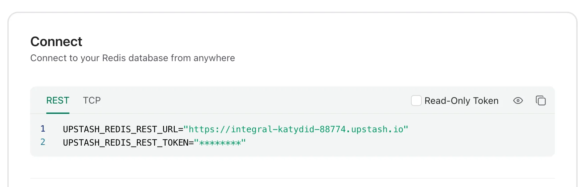Click line number 2 in the code block

click(43, 142)
